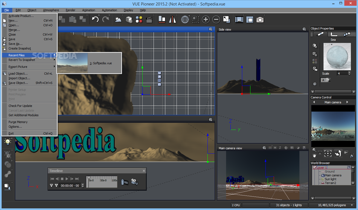Click the timeline film-strip render icon

[125, 182]
